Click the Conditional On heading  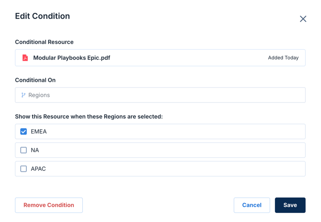coord(35,80)
